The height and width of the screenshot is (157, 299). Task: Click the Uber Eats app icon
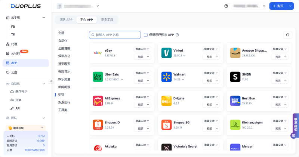[98, 77]
